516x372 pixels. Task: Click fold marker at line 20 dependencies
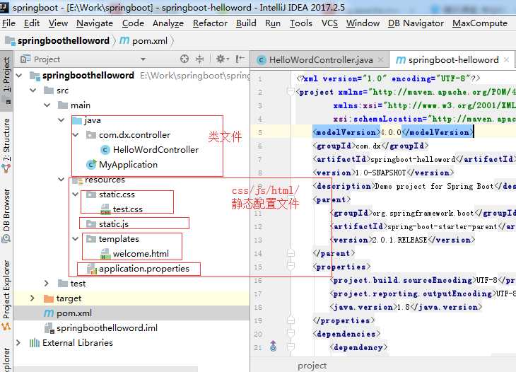pyautogui.click(x=291, y=334)
